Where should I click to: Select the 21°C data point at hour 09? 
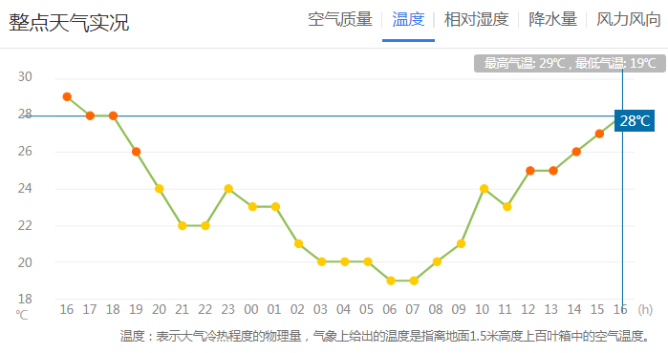pos(461,243)
